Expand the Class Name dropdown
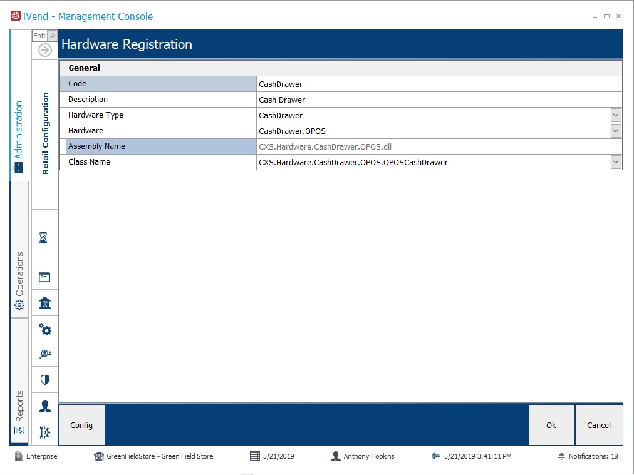The image size is (634, 475). [616, 162]
